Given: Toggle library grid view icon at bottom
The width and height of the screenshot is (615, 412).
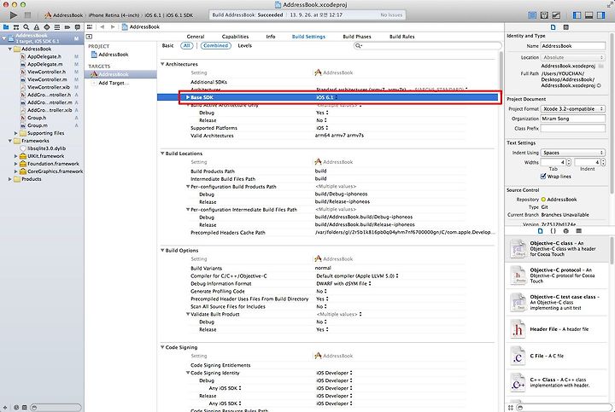Looking at the screenshot, I should pos(511,408).
